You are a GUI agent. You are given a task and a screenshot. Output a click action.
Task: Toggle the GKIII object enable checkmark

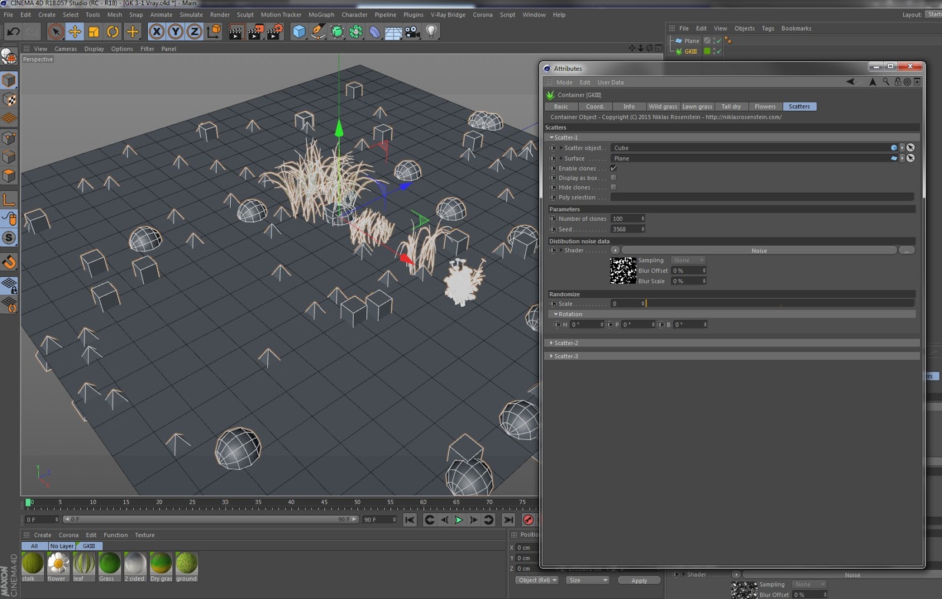[719, 51]
